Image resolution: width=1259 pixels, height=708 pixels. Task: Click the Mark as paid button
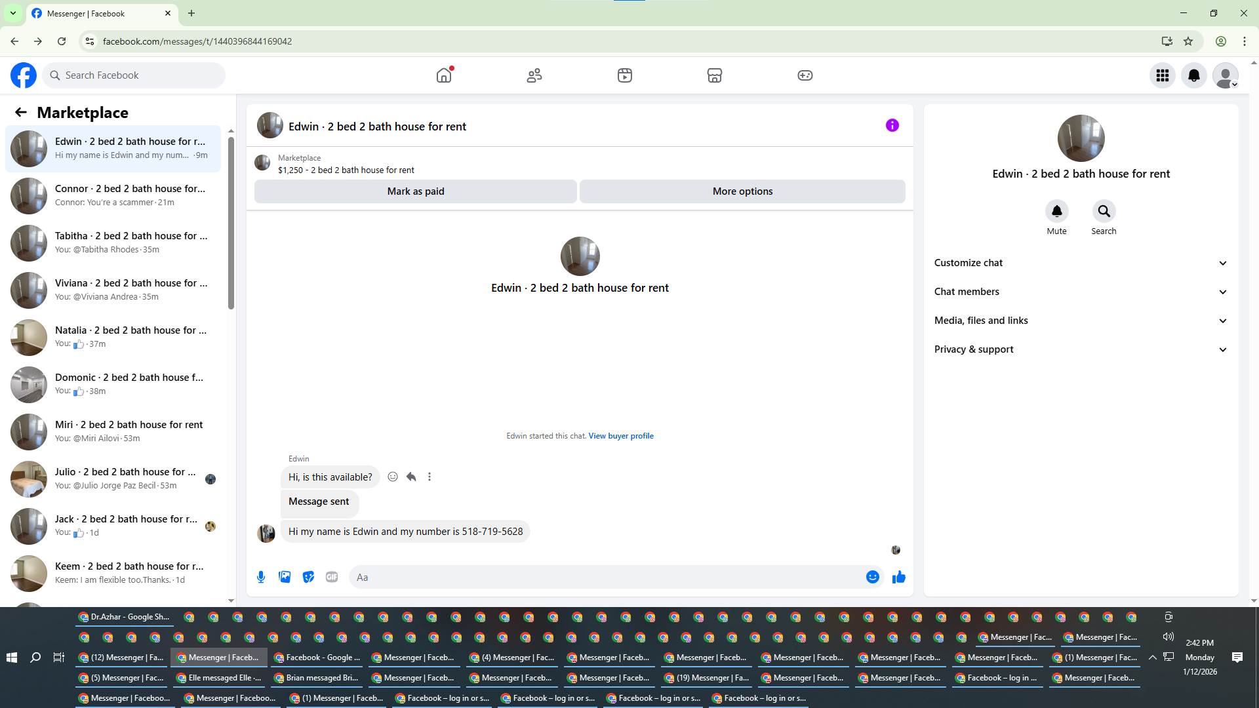point(415,191)
